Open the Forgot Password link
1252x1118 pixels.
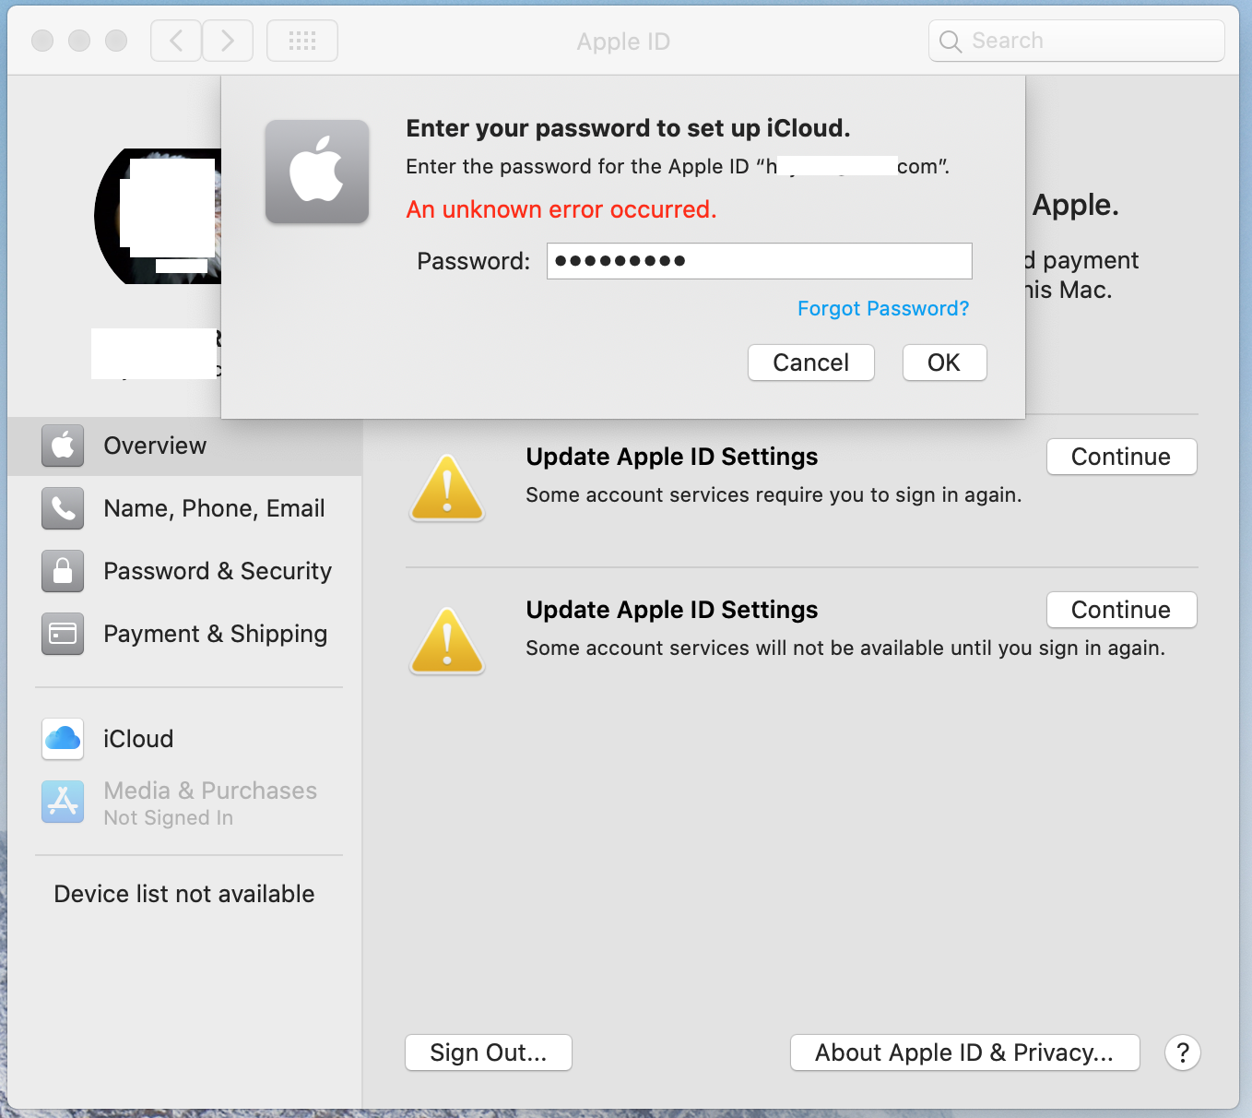[882, 308]
